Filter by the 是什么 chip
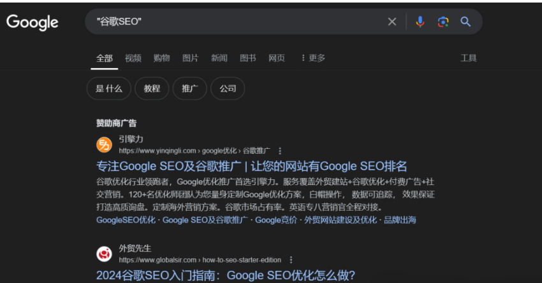This screenshot has width=542, height=283. pos(108,88)
